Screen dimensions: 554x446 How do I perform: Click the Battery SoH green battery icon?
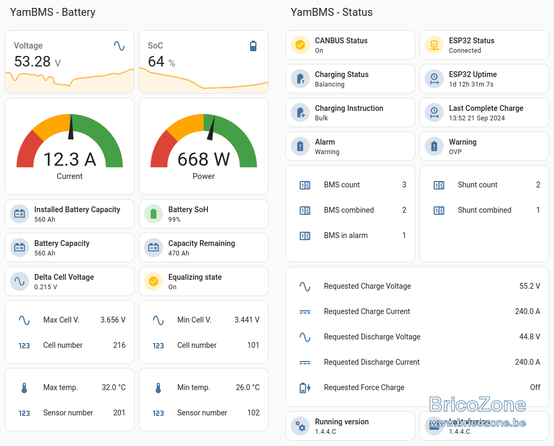click(x=154, y=214)
